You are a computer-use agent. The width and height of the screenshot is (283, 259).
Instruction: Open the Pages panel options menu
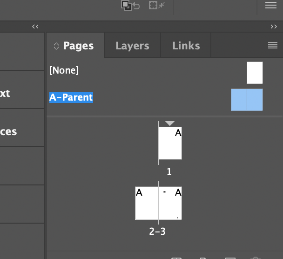[273, 45]
